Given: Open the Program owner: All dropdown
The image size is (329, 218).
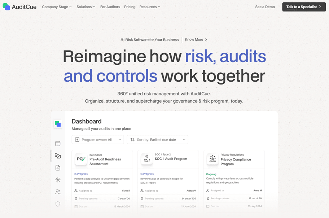Looking at the screenshot, I should point(98,140).
